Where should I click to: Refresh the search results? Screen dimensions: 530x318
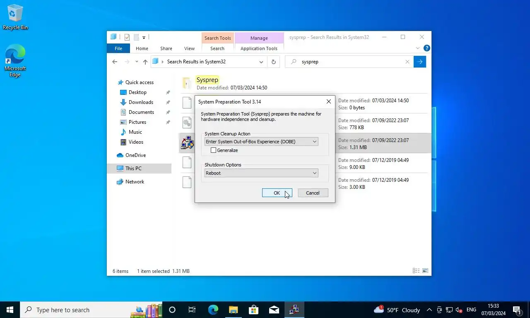click(x=273, y=62)
